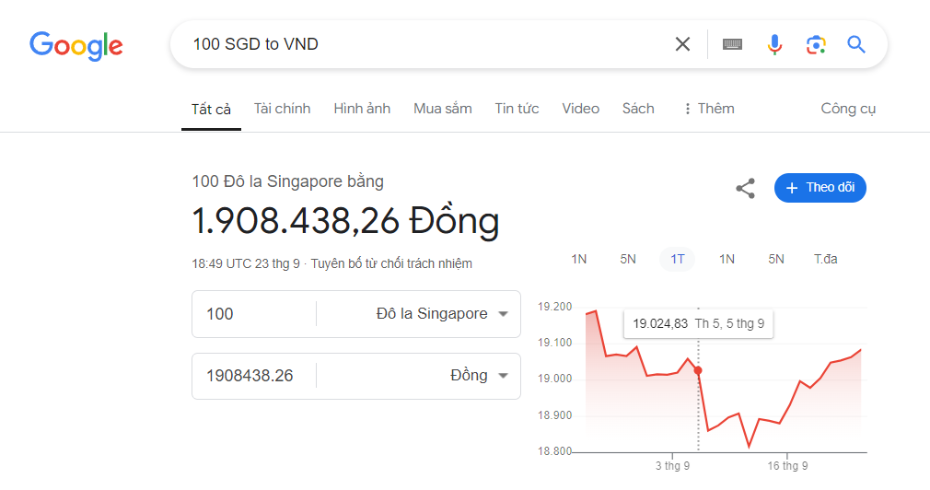
Task: Switch chart to first 5N range
Action: tap(627, 259)
